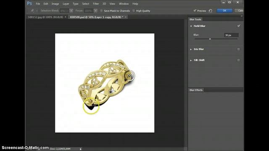Open the Help menu
Image resolution: width=269 pixels, height=151 pixels.
(135, 4)
